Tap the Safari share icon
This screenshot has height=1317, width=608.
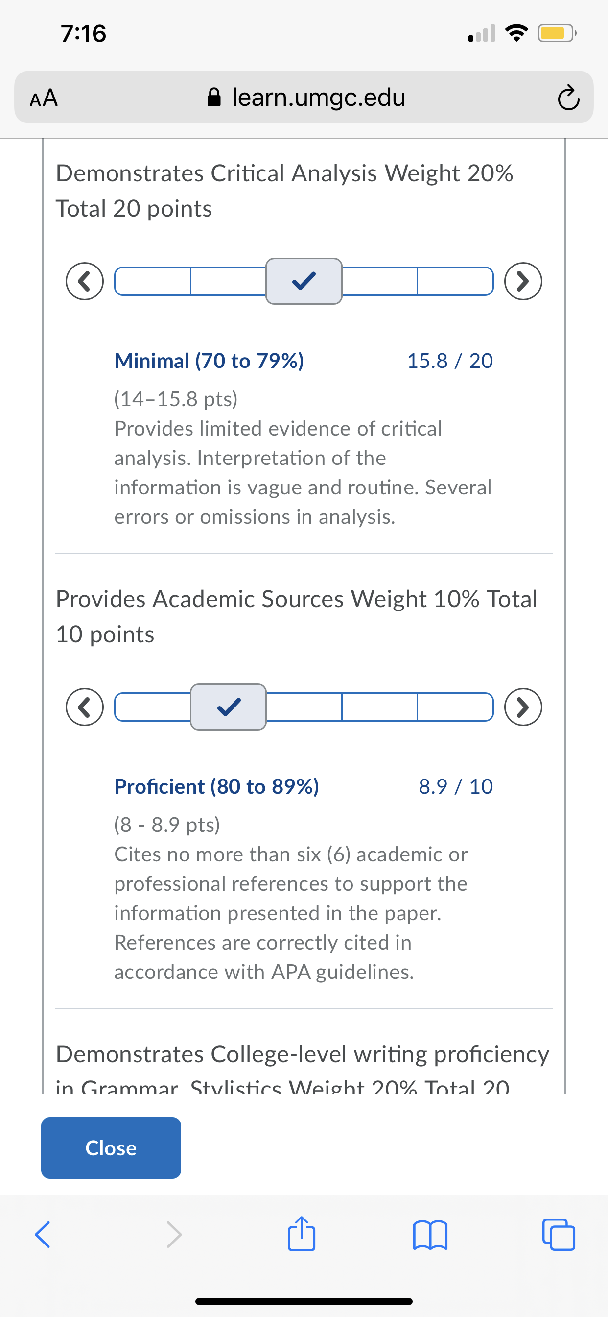click(x=302, y=1234)
